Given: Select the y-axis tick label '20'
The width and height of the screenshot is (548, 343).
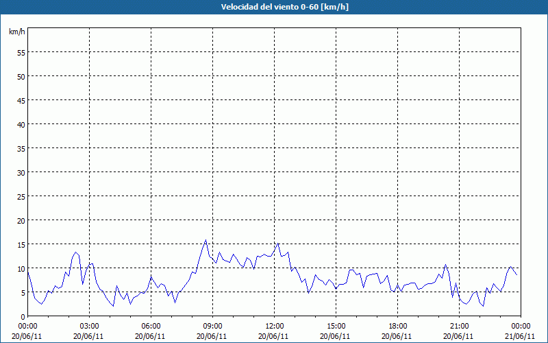Looking at the screenshot, I should pyautogui.click(x=21, y=220).
